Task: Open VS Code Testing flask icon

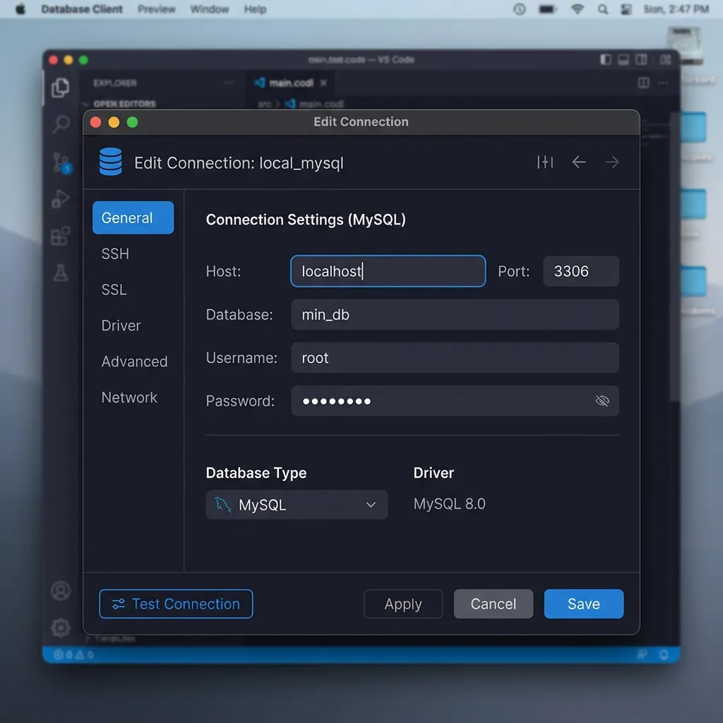Action: point(61,273)
